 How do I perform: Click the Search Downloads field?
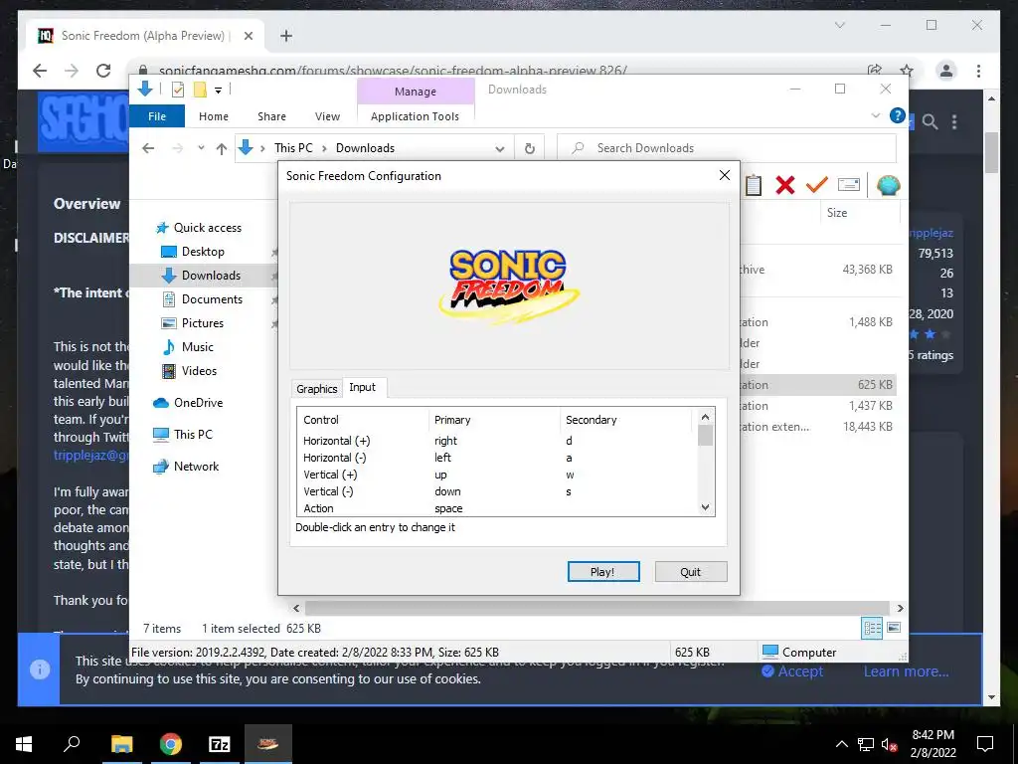click(x=727, y=148)
